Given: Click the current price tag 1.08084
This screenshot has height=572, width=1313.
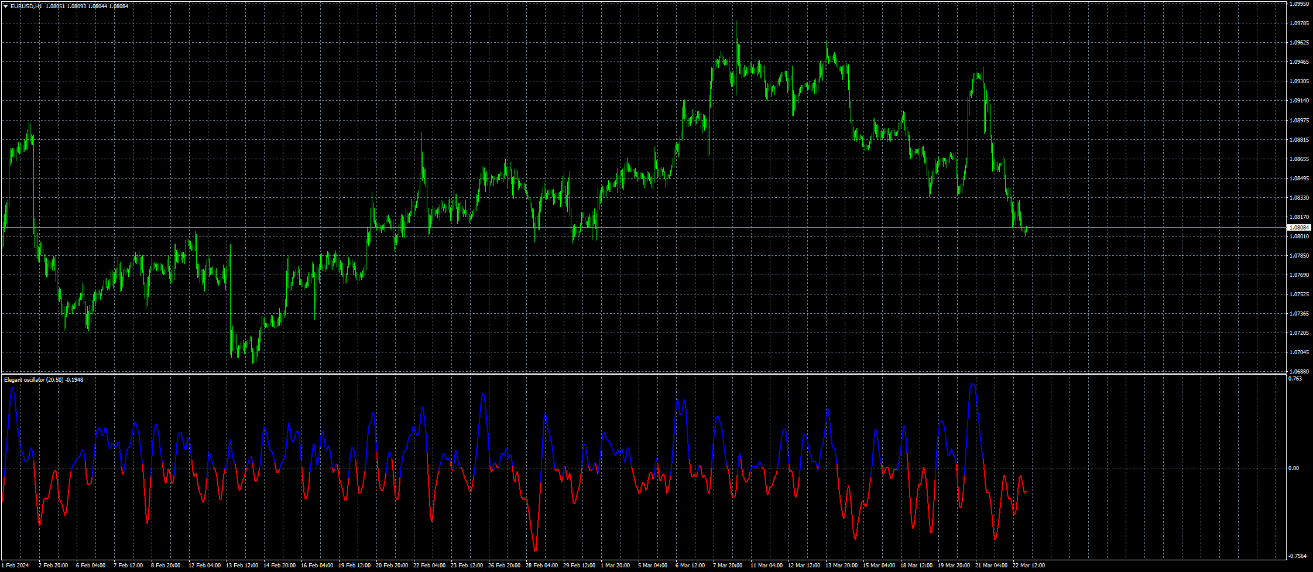Looking at the screenshot, I should pyautogui.click(x=1299, y=227).
